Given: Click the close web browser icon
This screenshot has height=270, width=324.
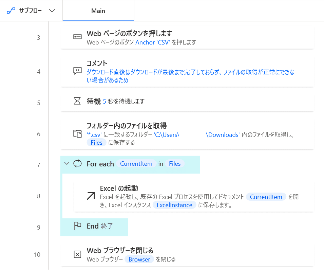Looking at the screenshot, I should tap(77, 254).
